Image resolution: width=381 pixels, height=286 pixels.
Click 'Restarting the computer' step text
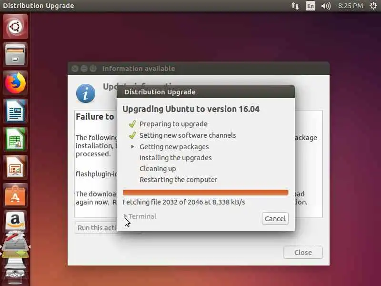(178, 180)
